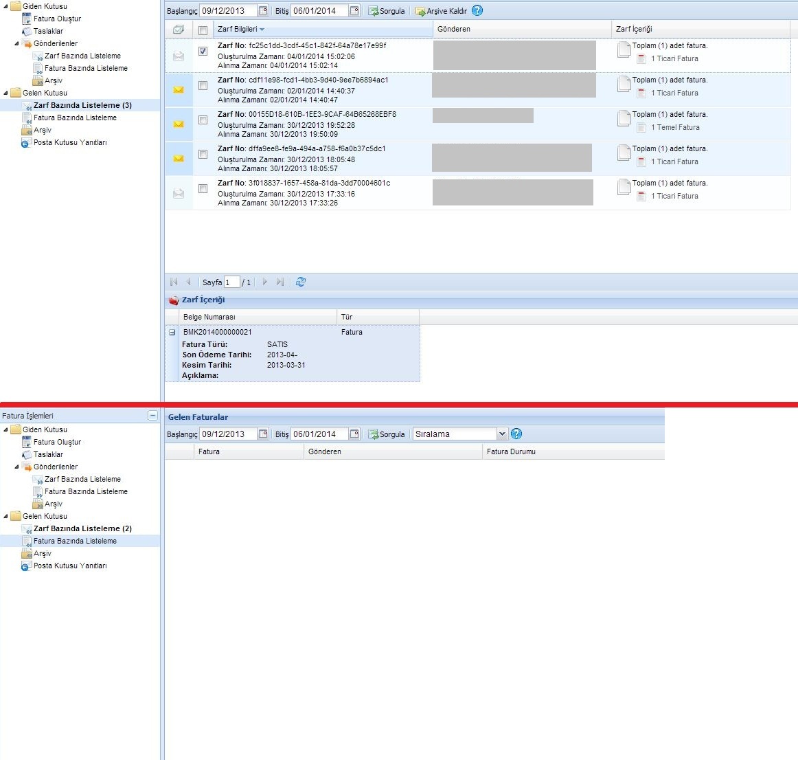Go to the previous page arrow

click(188, 282)
